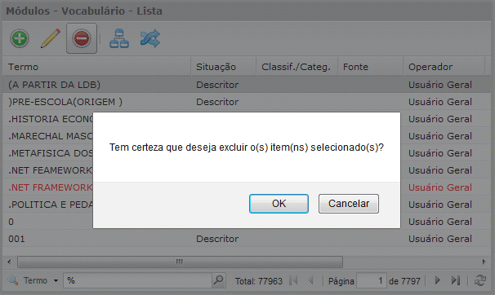The height and width of the screenshot is (295, 495).
Task: Go to the previous page arrow
Action: click(x=310, y=280)
